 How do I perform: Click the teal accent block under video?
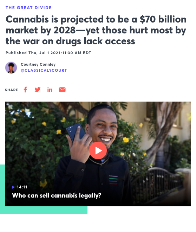(44, 210)
